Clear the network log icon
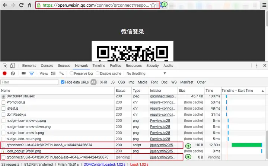The width and height of the screenshot is (268, 166). coord(13,73)
